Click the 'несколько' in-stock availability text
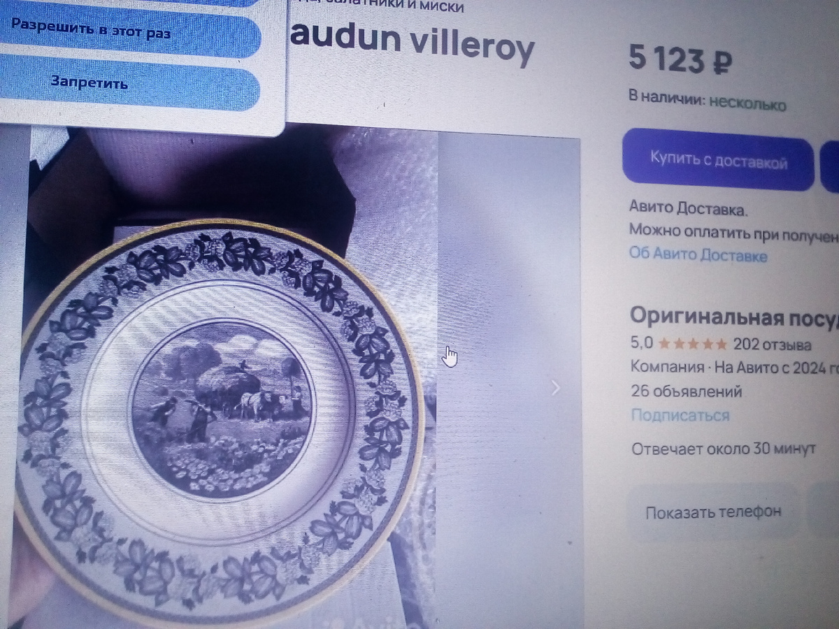Screen dimensions: 839x629 (x=747, y=104)
